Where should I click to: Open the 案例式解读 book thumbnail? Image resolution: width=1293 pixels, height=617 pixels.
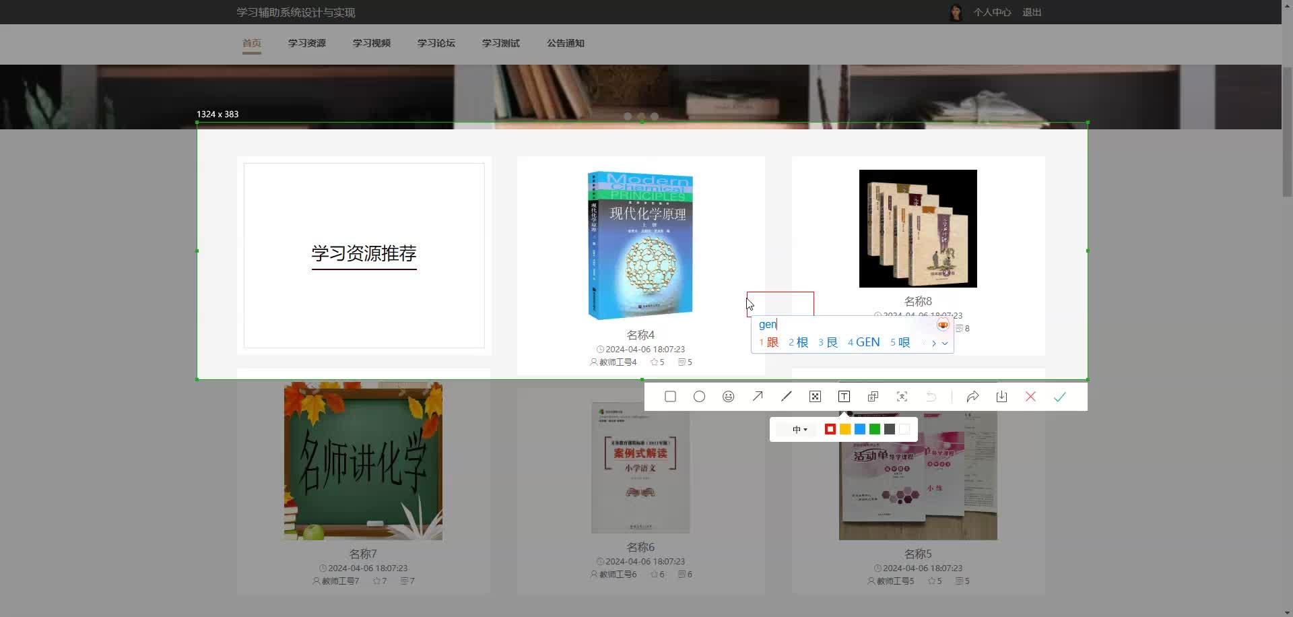640,467
